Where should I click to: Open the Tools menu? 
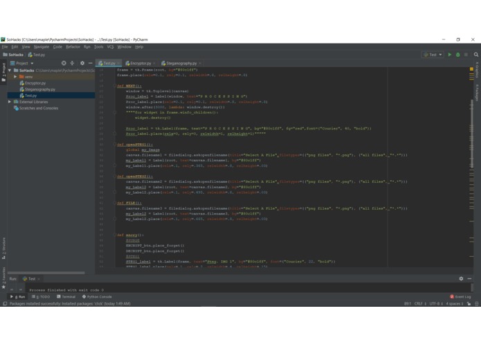click(98, 47)
